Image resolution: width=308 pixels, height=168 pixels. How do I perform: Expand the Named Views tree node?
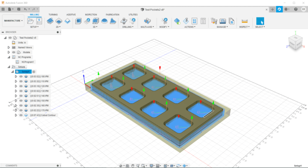tap(9, 48)
